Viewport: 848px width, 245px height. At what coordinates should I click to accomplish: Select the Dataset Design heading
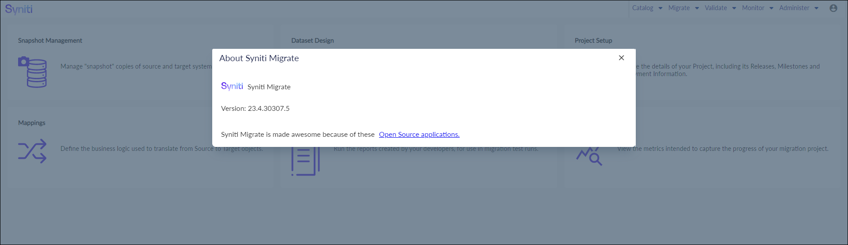312,40
